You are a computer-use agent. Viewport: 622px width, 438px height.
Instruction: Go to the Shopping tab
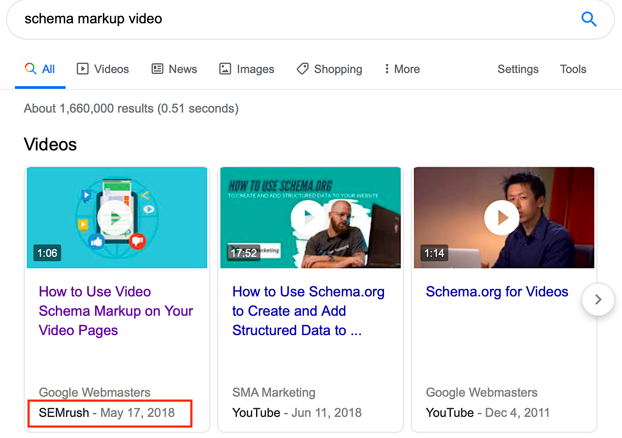tap(329, 69)
